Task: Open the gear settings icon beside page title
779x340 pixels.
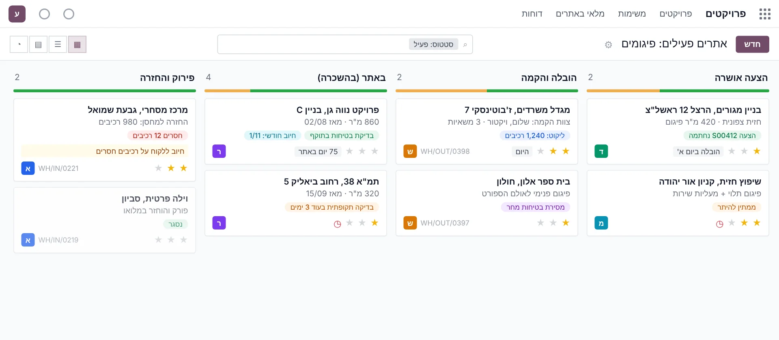Action: coord(608,45)
